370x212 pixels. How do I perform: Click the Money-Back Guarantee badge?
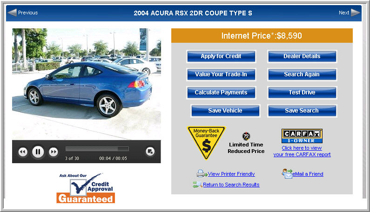point(206,142)
